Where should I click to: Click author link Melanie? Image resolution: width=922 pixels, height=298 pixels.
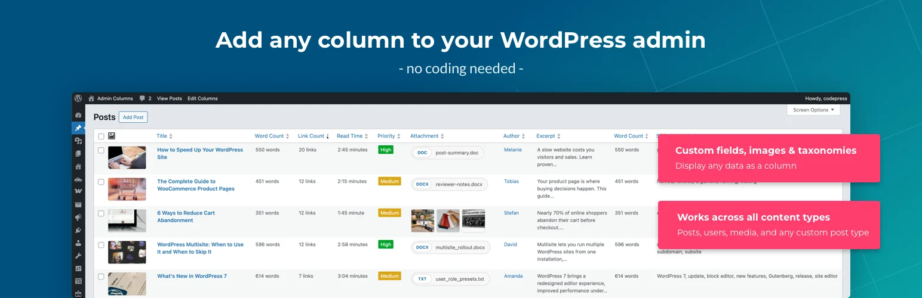[x=513, y=150]
